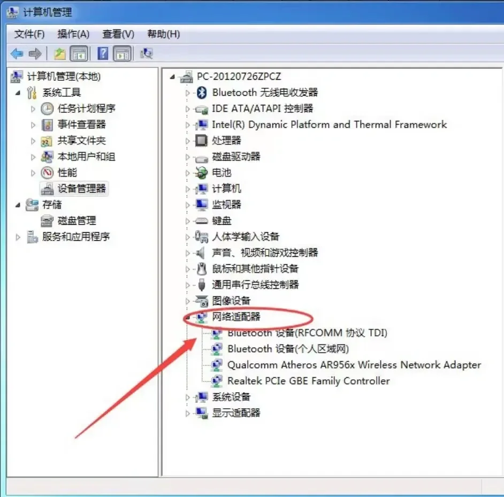Collapse the 系统工具 node
Image resolution: width=504 pixels, height=497 pixels.
click(x=18, y=93)
